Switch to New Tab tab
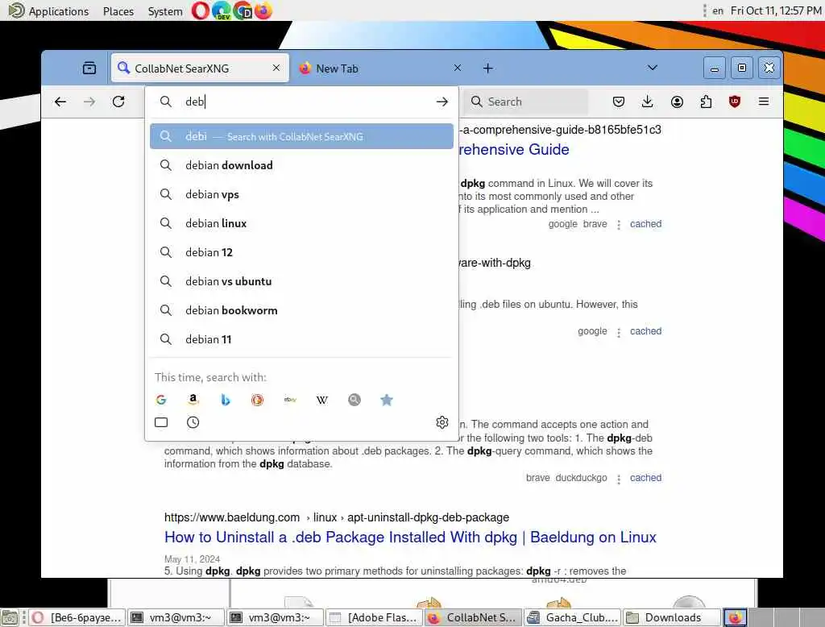Viewport: 825px width, 627px height. [379, 68]
